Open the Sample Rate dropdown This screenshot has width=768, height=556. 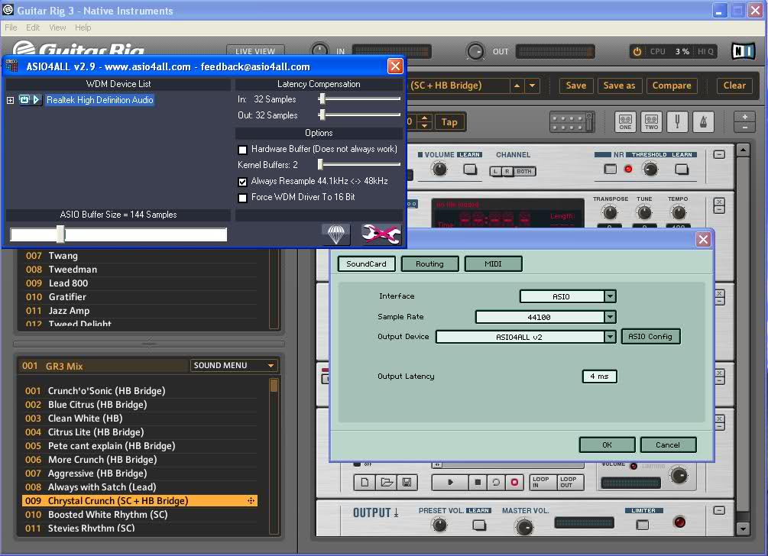point(610,317)
